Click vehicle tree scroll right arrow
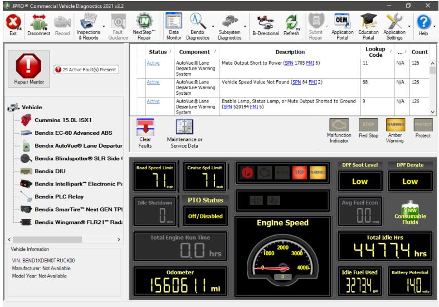 point(119,240)
